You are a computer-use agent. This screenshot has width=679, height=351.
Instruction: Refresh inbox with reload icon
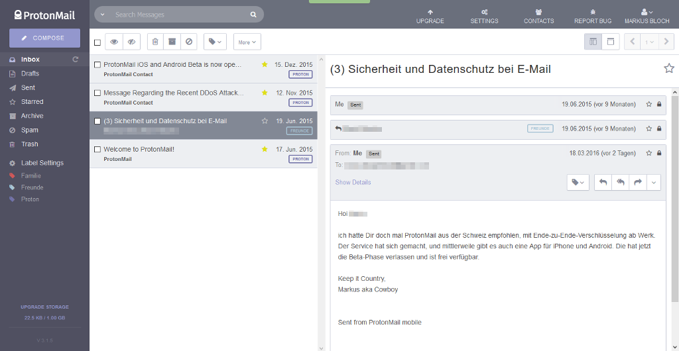coord(76,60)
